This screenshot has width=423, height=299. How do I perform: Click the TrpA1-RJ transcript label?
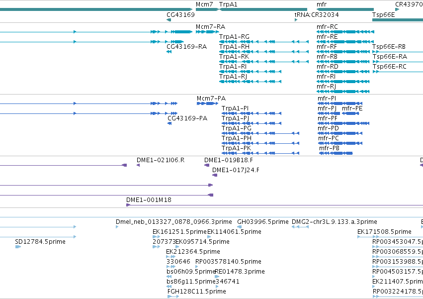(x=233, y=77)
